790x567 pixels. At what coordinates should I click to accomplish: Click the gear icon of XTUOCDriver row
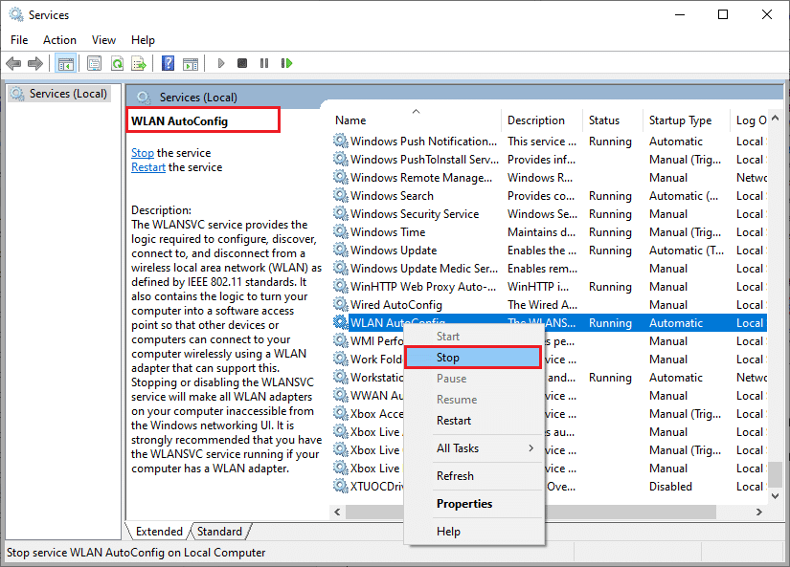point(341,486)
